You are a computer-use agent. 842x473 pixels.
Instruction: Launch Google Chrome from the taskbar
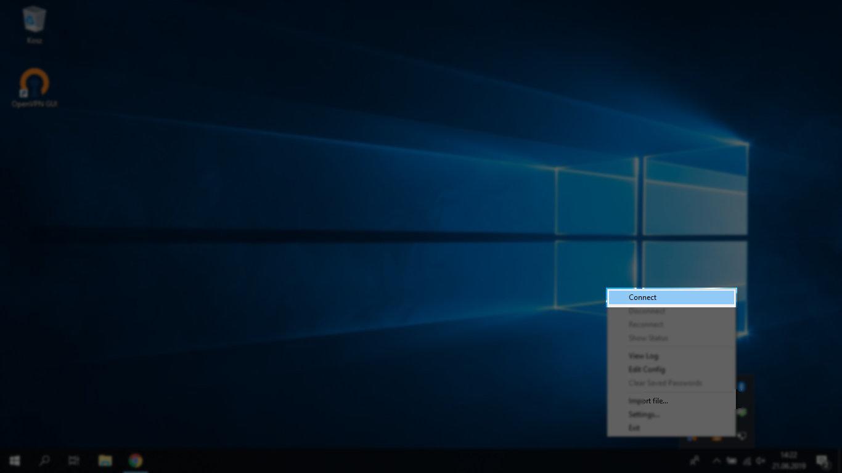point(134,460)
